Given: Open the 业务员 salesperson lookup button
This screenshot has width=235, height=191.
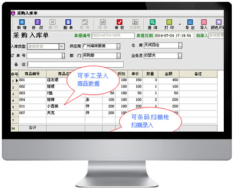Looking at the screenshot, I should click(180, 56).
